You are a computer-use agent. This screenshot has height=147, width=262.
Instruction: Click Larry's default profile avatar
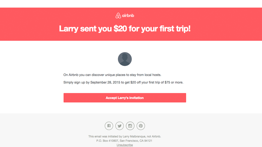[x=125, y=59]
